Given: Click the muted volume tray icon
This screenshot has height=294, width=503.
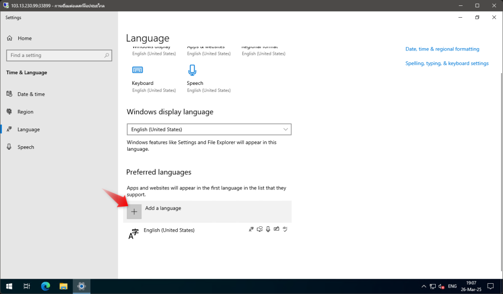Looking at the screenshot, I should coord(442,286).
